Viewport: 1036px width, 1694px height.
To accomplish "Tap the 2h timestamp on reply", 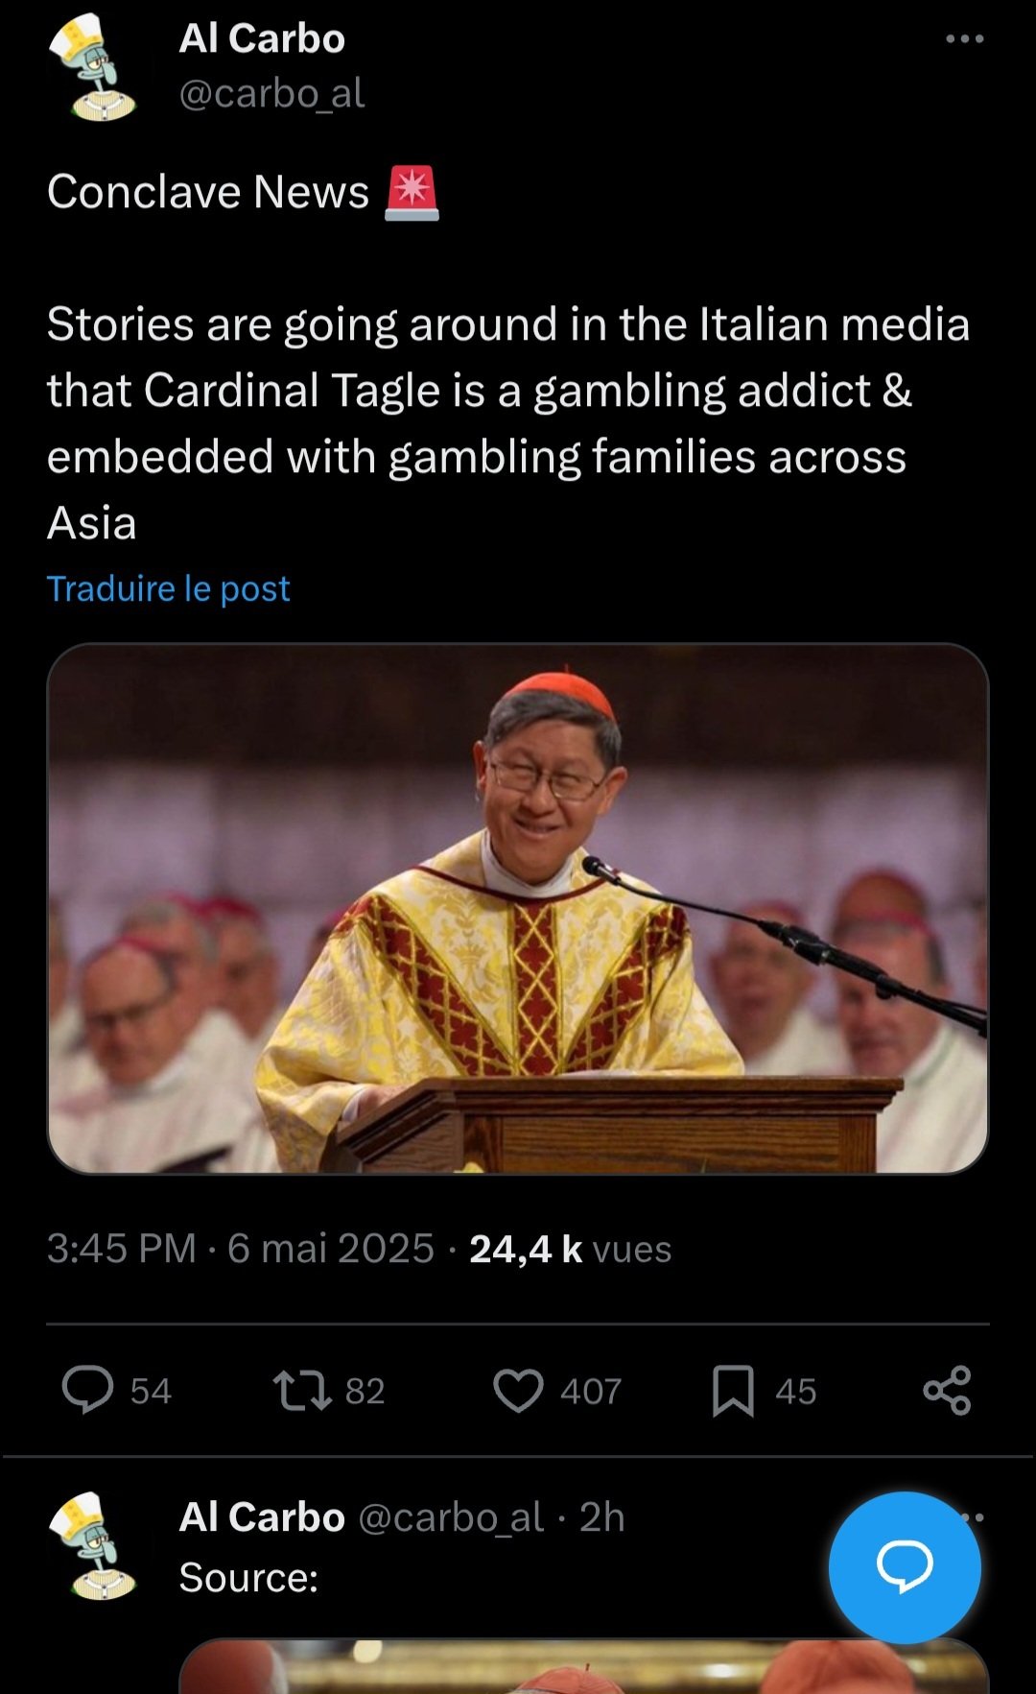I will [x=601, y=1517].
